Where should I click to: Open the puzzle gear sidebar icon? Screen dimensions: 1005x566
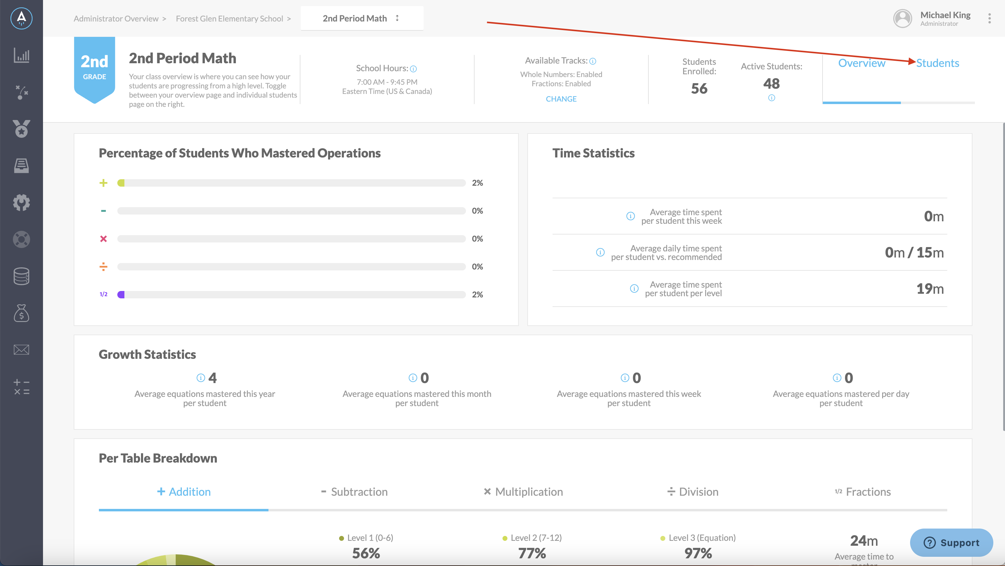click(x=22, y=202)
